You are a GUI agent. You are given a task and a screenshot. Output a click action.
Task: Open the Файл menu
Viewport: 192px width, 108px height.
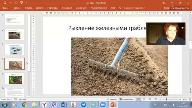tap(5, 8)
